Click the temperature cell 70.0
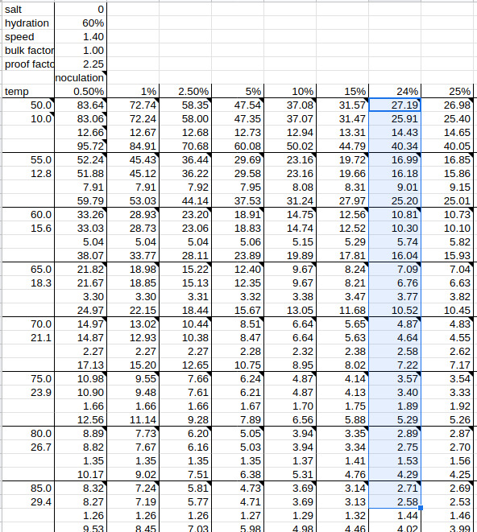The image size is (477, 532). tap(28, 324)
